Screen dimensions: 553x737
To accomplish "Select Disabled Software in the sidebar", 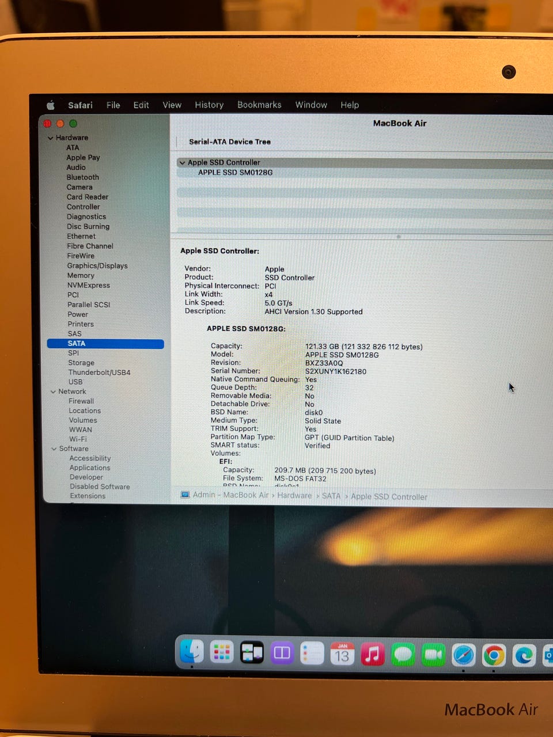I will (x=100, y=487).
